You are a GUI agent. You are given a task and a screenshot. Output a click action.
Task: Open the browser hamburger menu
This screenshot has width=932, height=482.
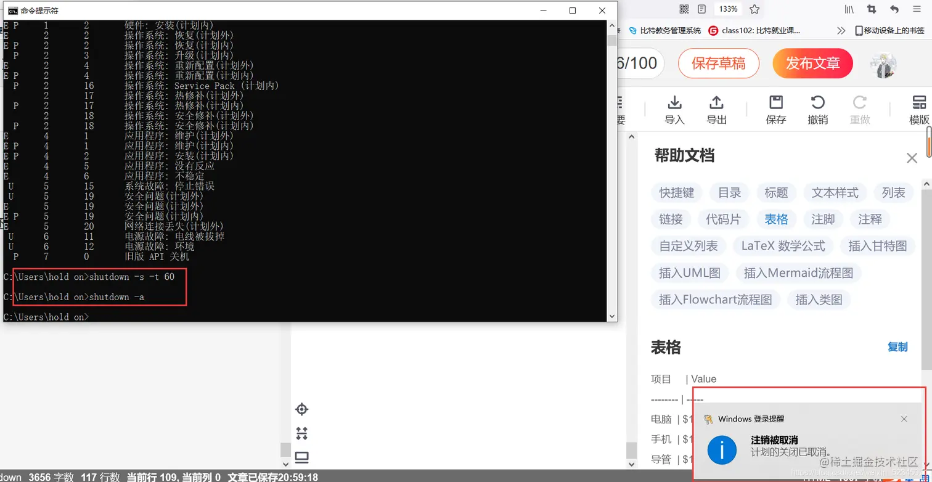(x=918, y=9)
